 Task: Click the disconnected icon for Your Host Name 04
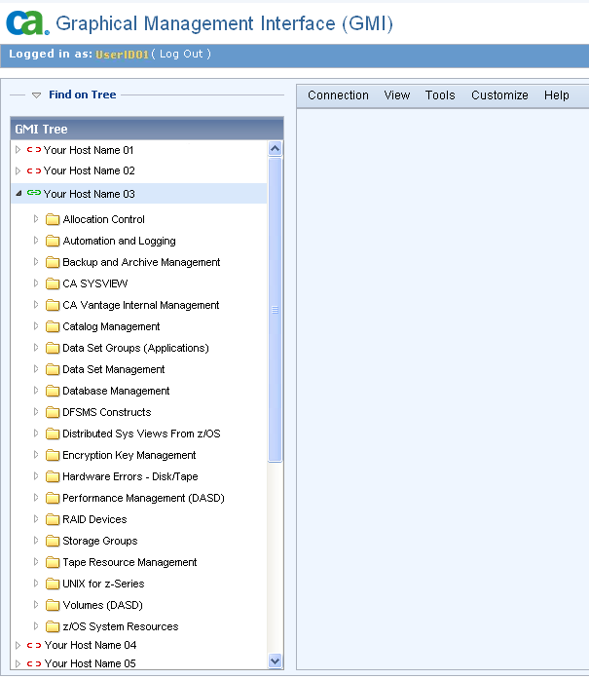click(34, 645)
